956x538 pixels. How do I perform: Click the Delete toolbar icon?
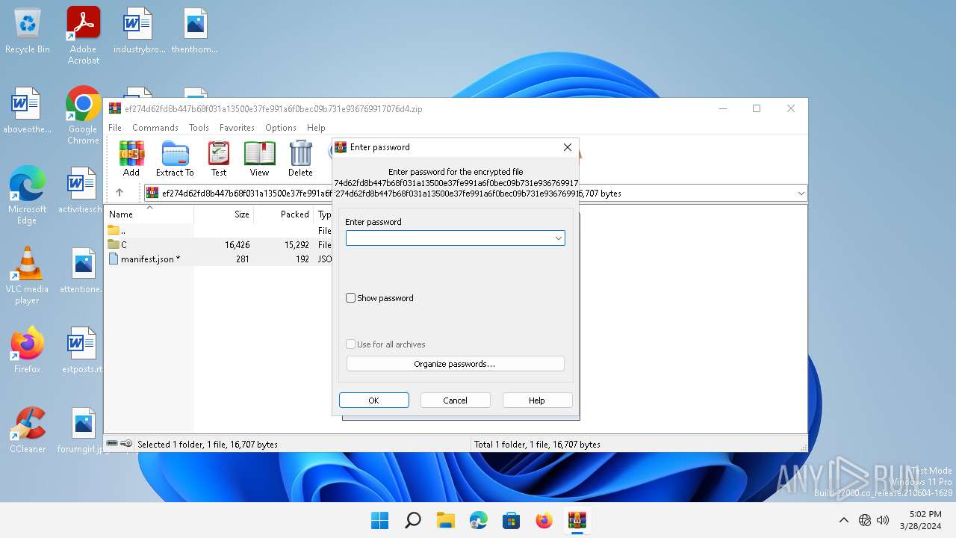coord(300,158)
